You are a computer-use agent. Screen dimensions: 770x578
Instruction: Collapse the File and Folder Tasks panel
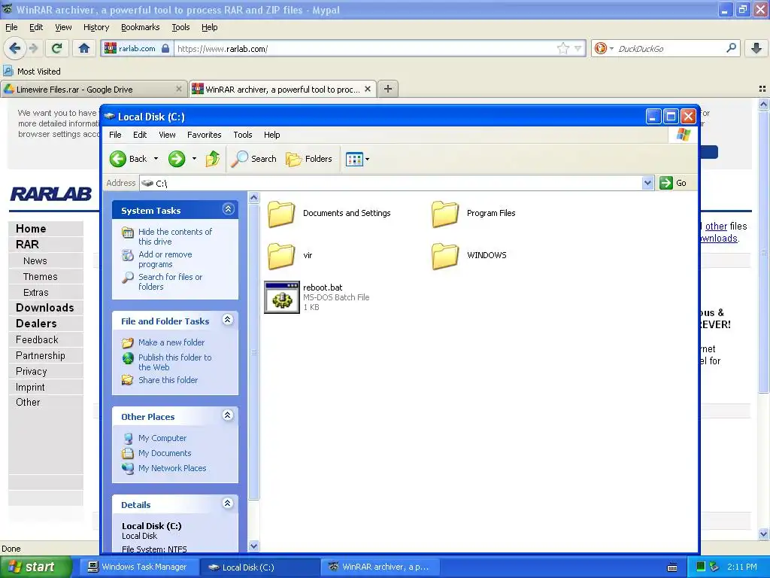(x=228, y=320)
